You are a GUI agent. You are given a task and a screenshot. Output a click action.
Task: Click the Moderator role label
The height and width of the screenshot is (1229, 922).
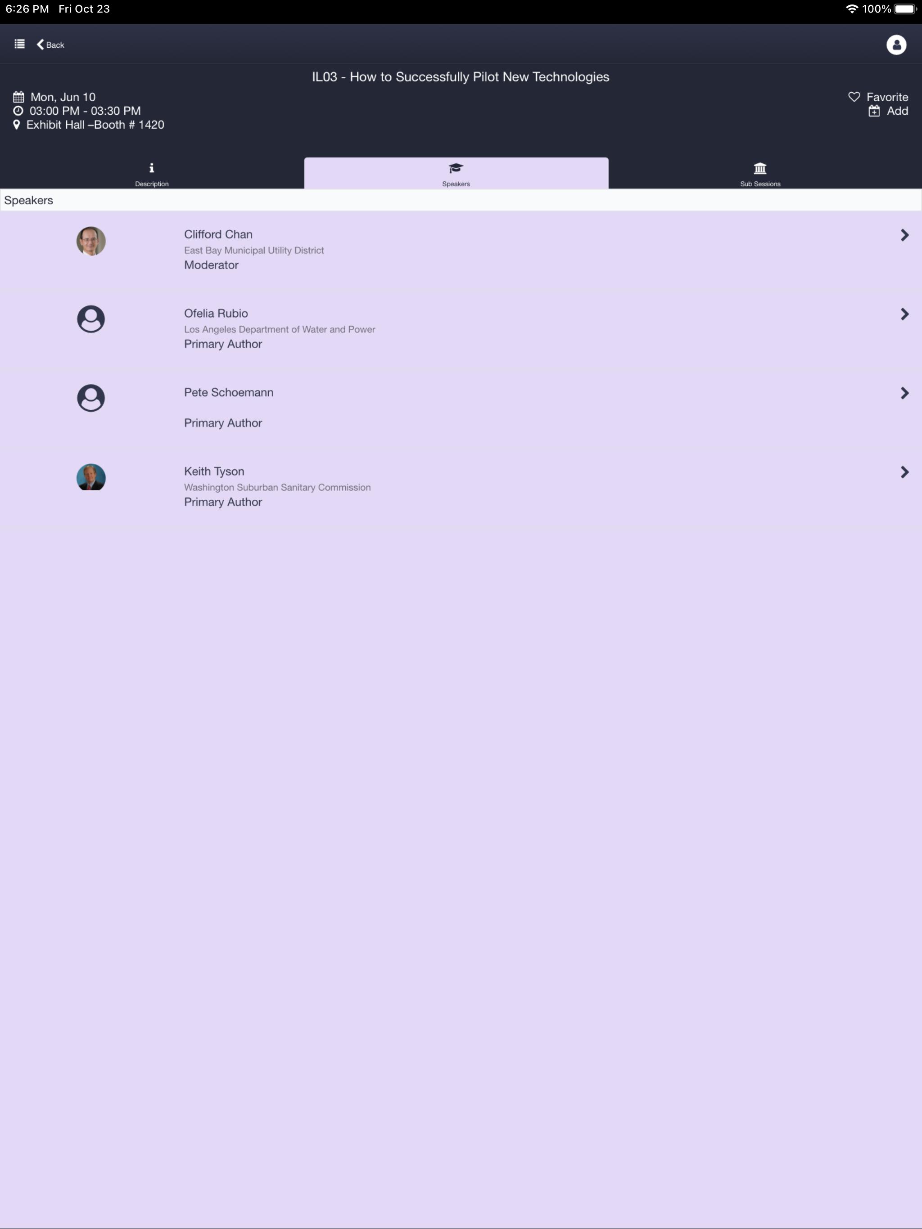click(211, 265)
